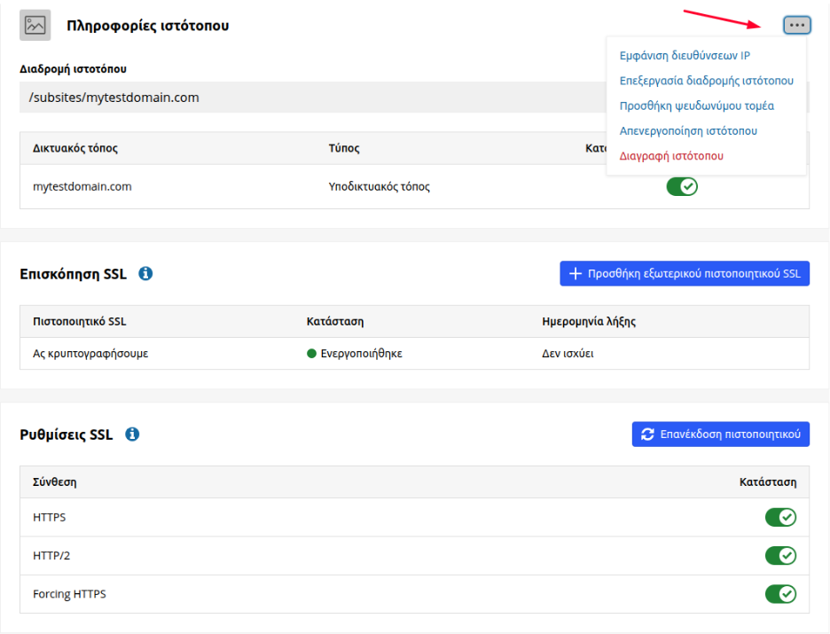Click the refresh icon on reissue certificate button
The width and height of the screenshot is (830, 634).
647,434
